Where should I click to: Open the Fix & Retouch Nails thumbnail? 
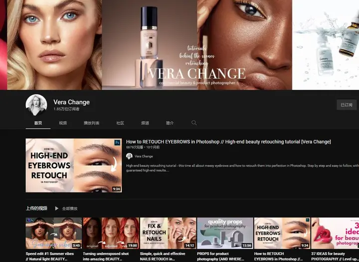pyautogui.click(x=168, y=233)
